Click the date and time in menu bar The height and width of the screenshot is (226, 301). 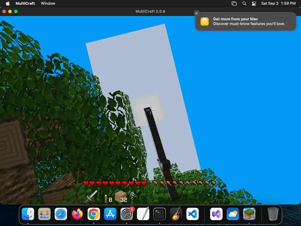pyautogui.click(x=278, y=3)
